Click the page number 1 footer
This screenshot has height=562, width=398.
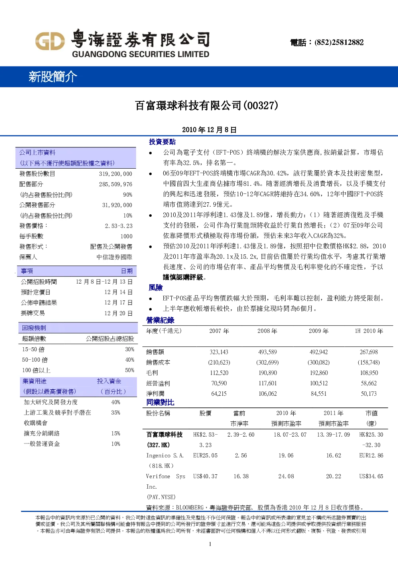(x=210, y=544)
